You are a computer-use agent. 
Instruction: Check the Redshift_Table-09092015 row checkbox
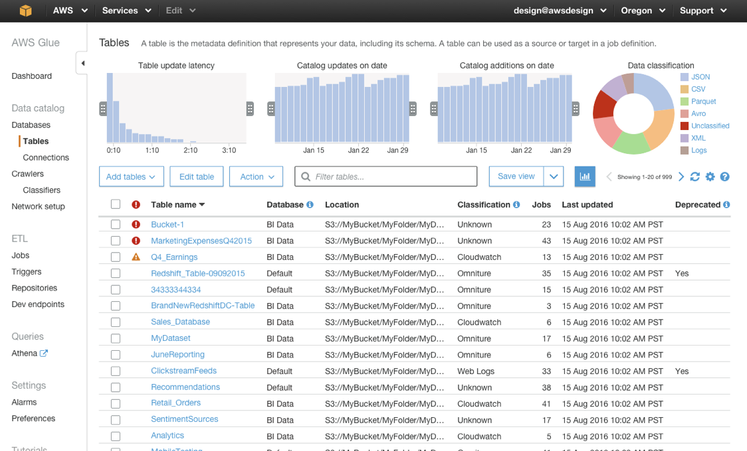pyautogui.click(x=116, y=273)
